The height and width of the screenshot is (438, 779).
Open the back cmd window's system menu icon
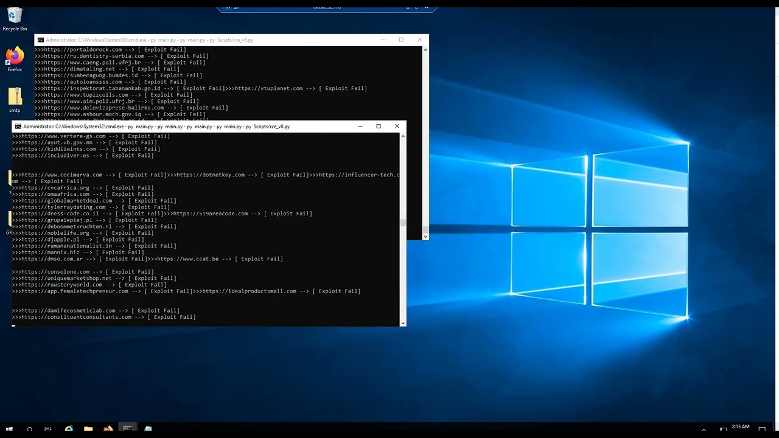point(41,40)
